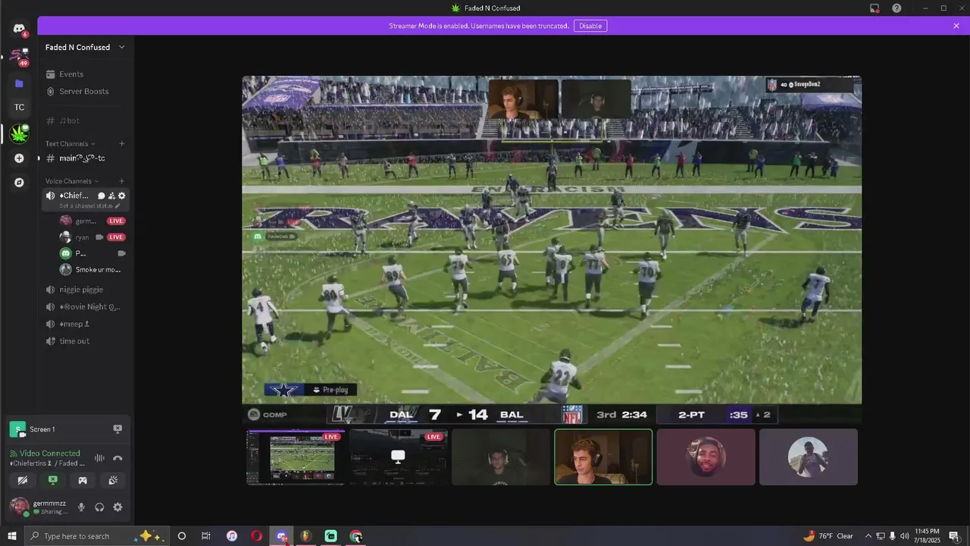Image resolution: width=970 pixels, height=546 pixels.
Task: Select the second LIVE stream thumbnail
Action: coord(398,457)
